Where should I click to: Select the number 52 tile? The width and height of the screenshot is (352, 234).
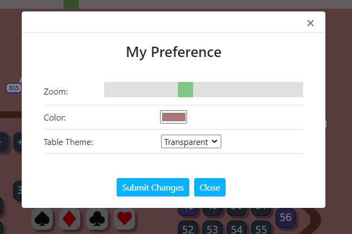[188, 229]
